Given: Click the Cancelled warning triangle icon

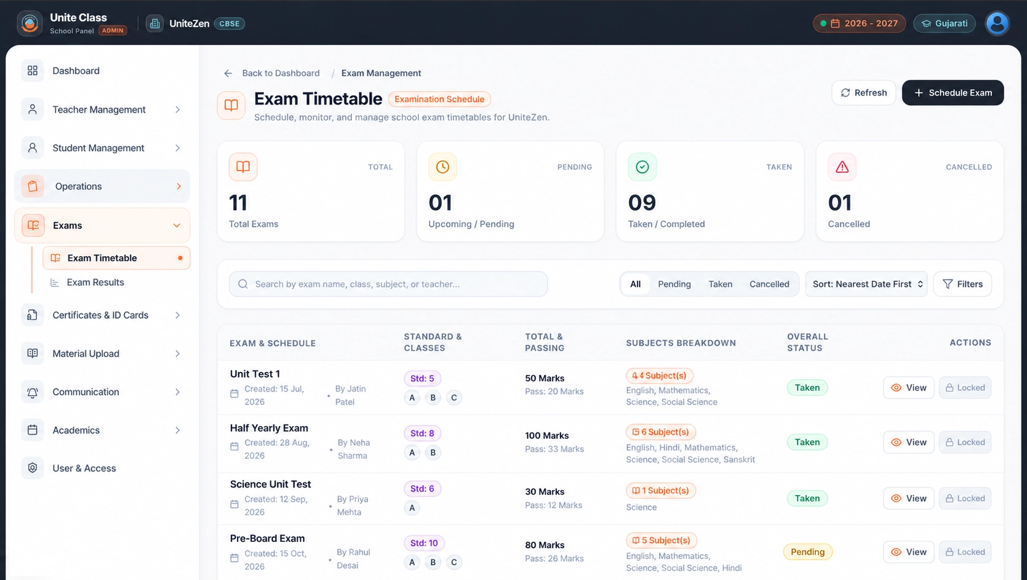Looking at the screenshot, I should click(x=842, y=167).
